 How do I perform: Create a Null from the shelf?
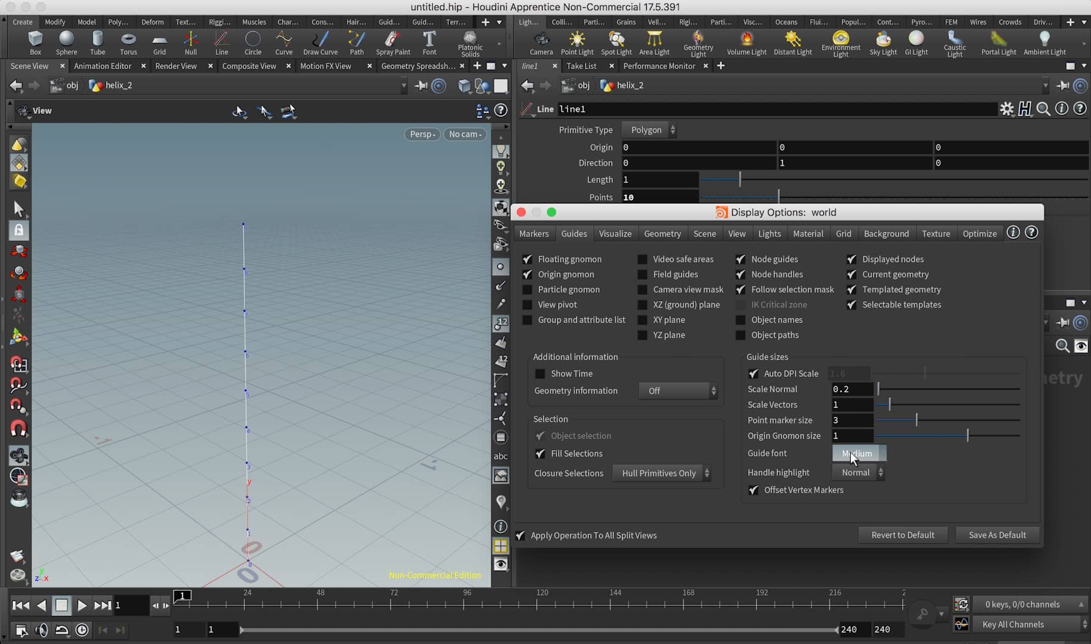pyautogui.click(x=190, y=43)
